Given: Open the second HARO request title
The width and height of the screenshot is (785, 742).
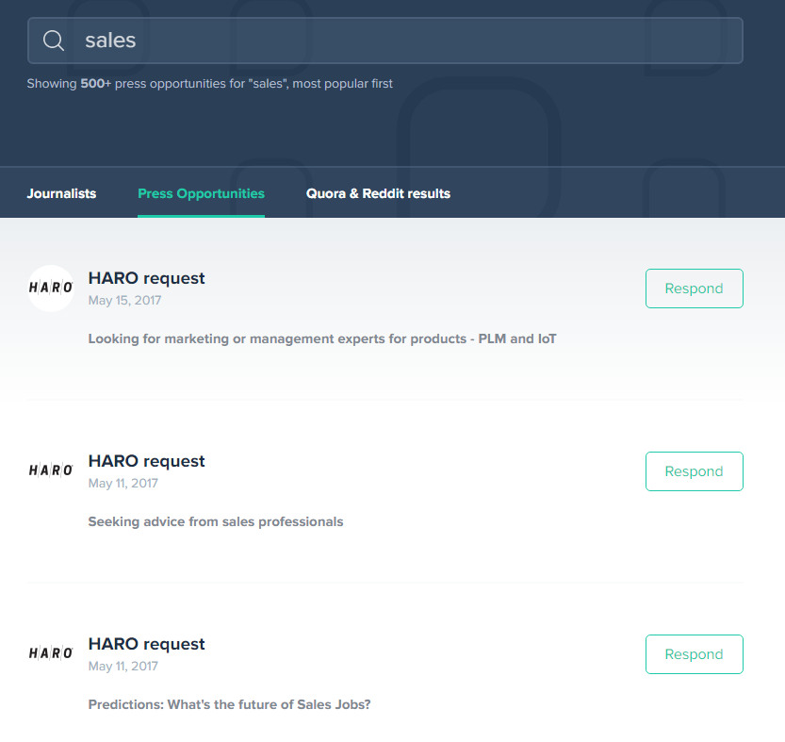Looking at the screenshot, I should click(146, 461).
